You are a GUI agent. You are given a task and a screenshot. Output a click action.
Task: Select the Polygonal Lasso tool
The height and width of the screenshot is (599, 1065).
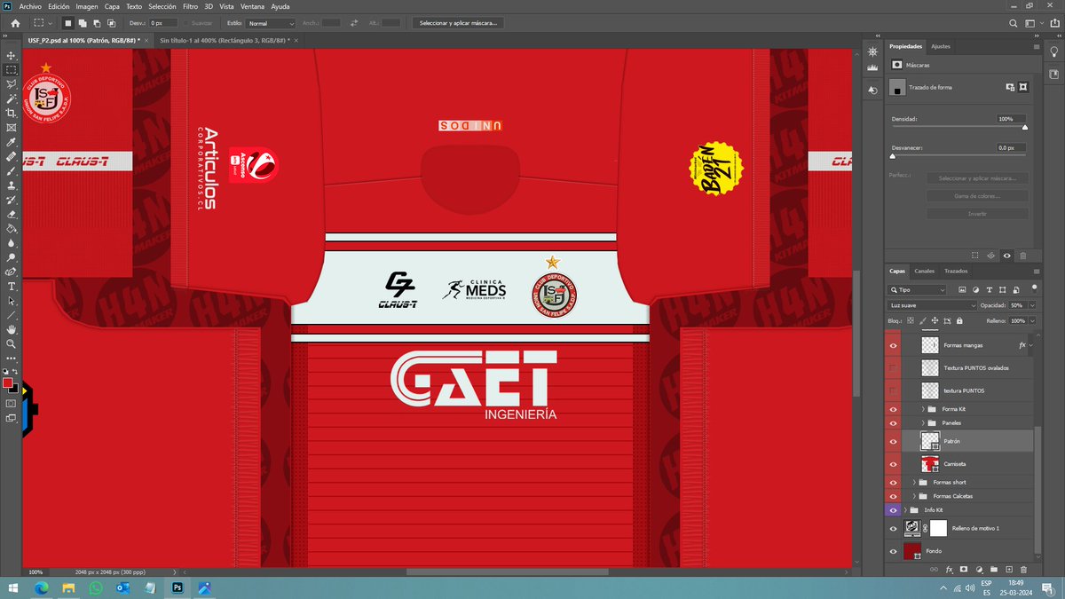tap(11, 83)
